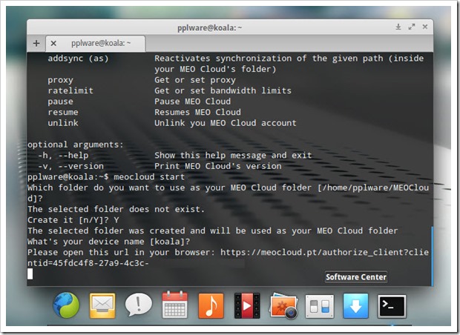Click the 'ratelimit' command name
This screenshot has height=335, width=460.
pos(70,90)
